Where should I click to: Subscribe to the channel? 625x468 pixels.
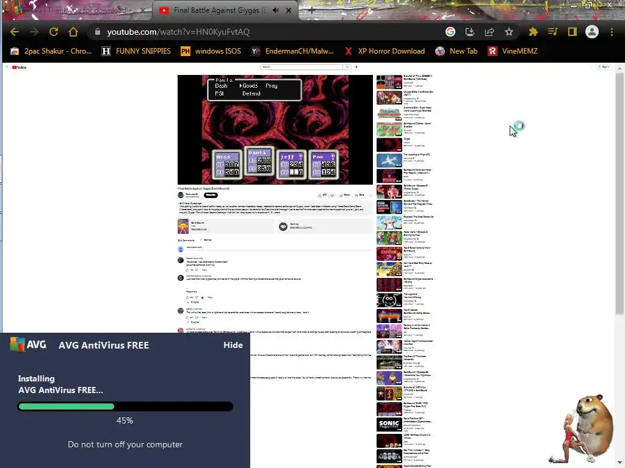click(211, 195)
